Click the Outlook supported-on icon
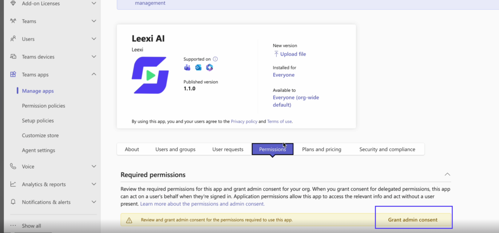The width and height of the screenshot is (499, 233). pyautogui.click(x=198, y=68)
